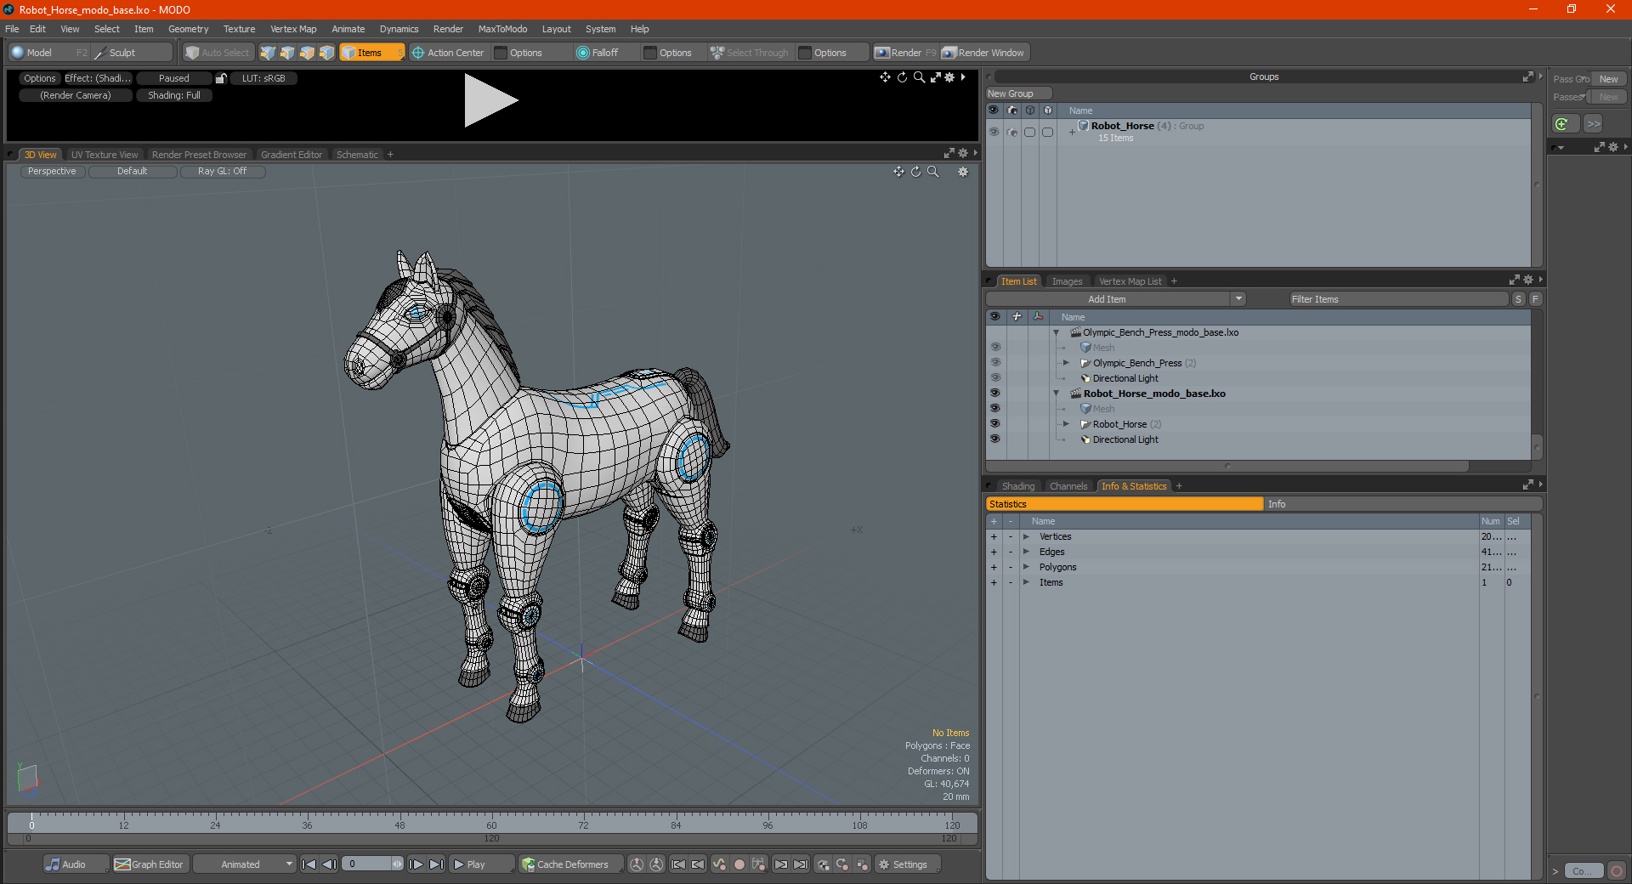Click Ray GL: Off button
The image size is (1632, 884).
(222, 172)
